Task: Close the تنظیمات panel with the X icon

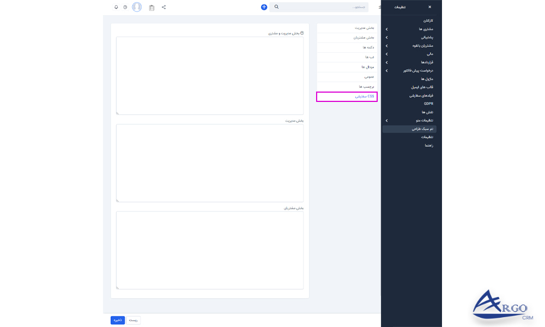Action: (429, 7)
